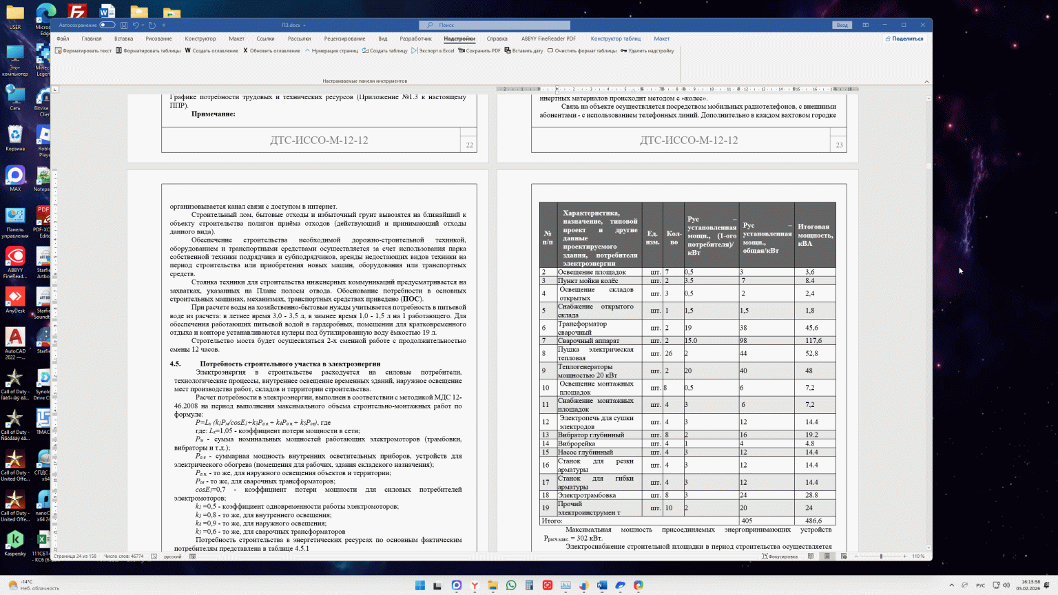Click the Undo arrow icon
Viewport: 1058px width, 595px height.
point(136,25)
